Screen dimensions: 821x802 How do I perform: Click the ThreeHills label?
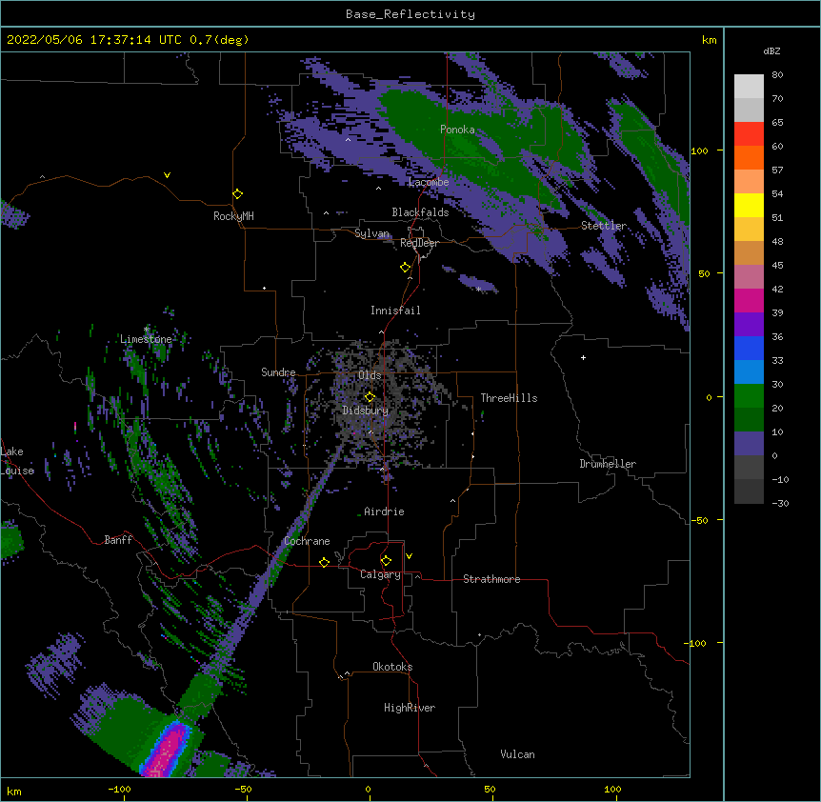point(509,398)
